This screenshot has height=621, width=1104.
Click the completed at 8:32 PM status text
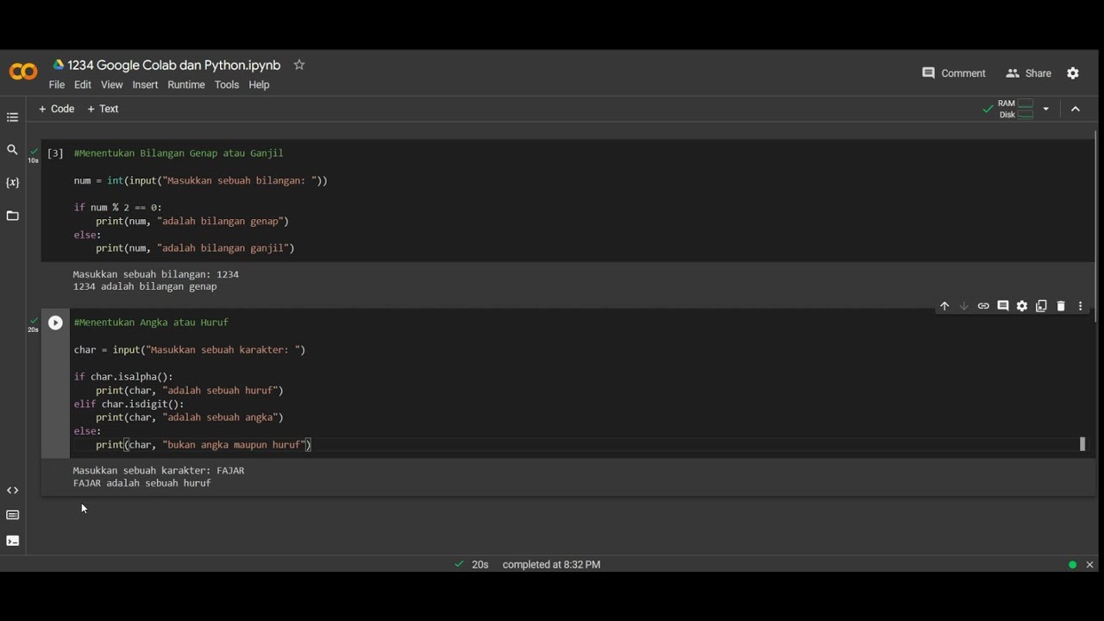[551, 565]
